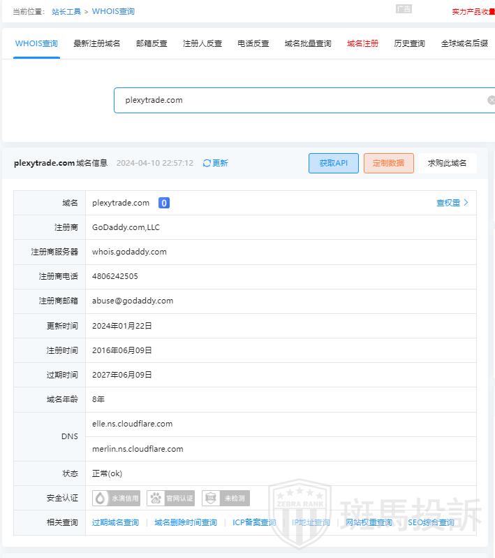495x558 pixels.
Task: Click the red 域名注册 tab
Action: (x=362, y=43)
